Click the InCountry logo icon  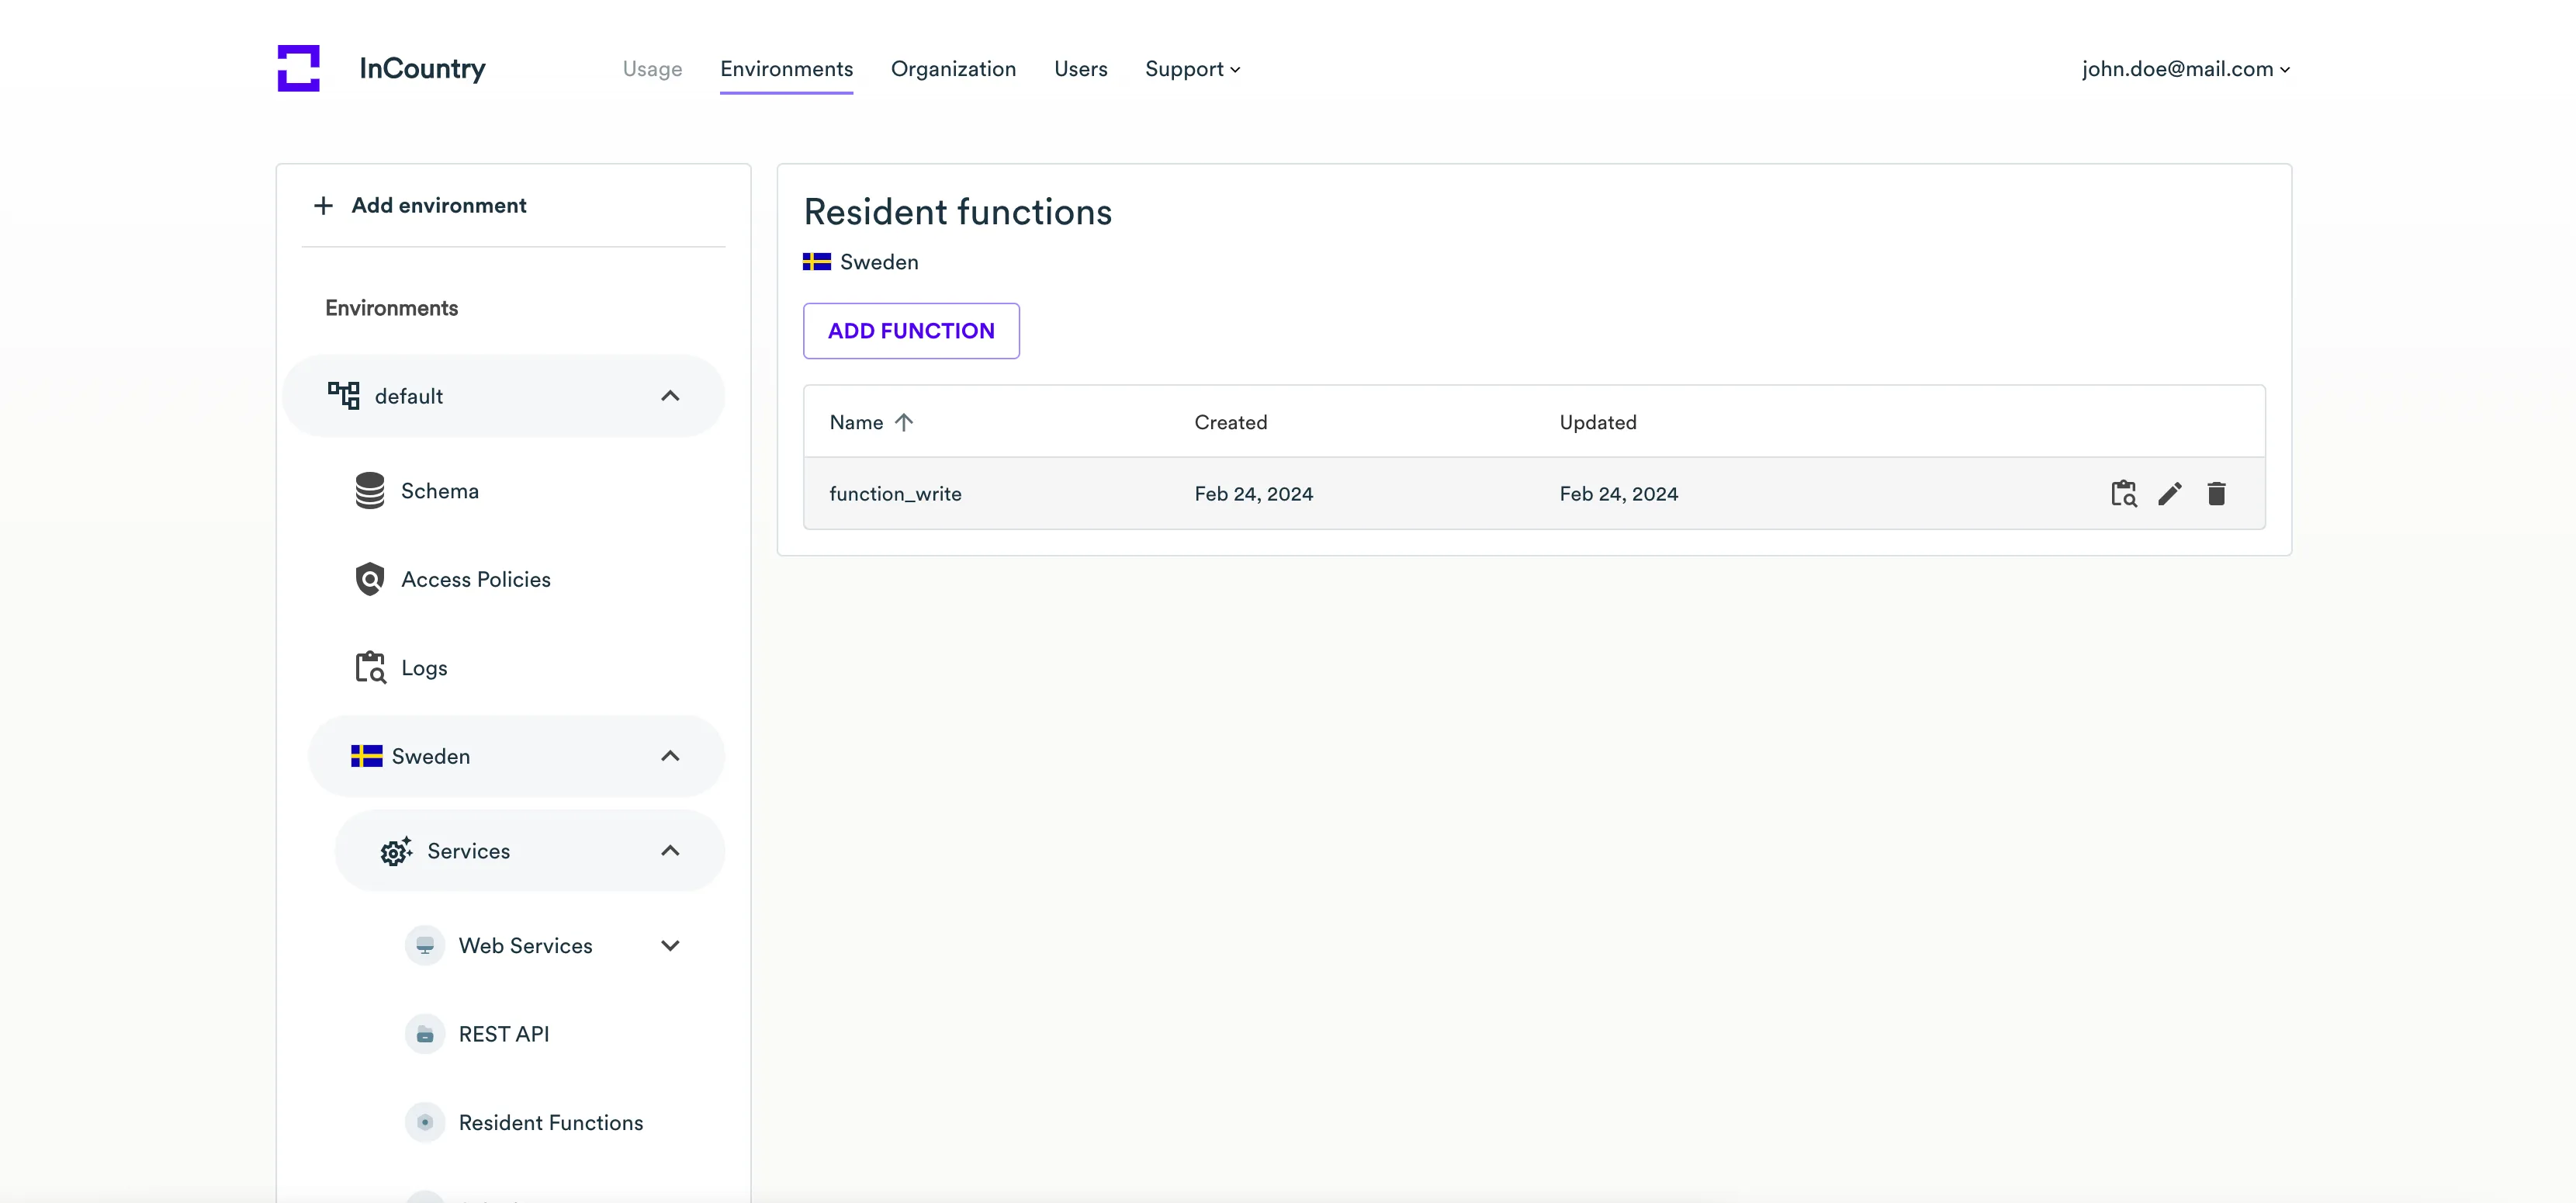(298, 68)
